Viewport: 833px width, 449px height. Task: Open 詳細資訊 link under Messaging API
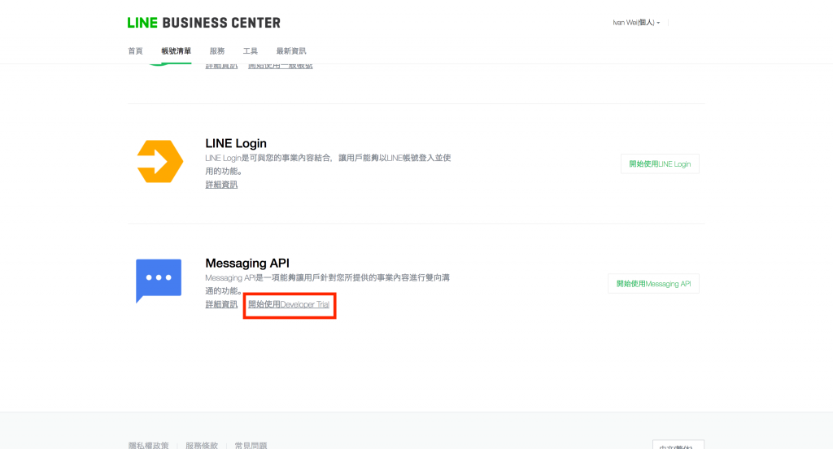[221, 304]
